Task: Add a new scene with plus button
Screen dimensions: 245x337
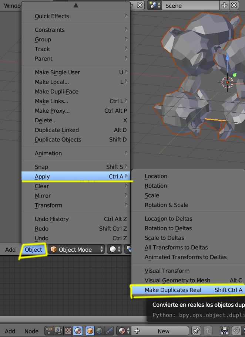Action: click(224, 6)
